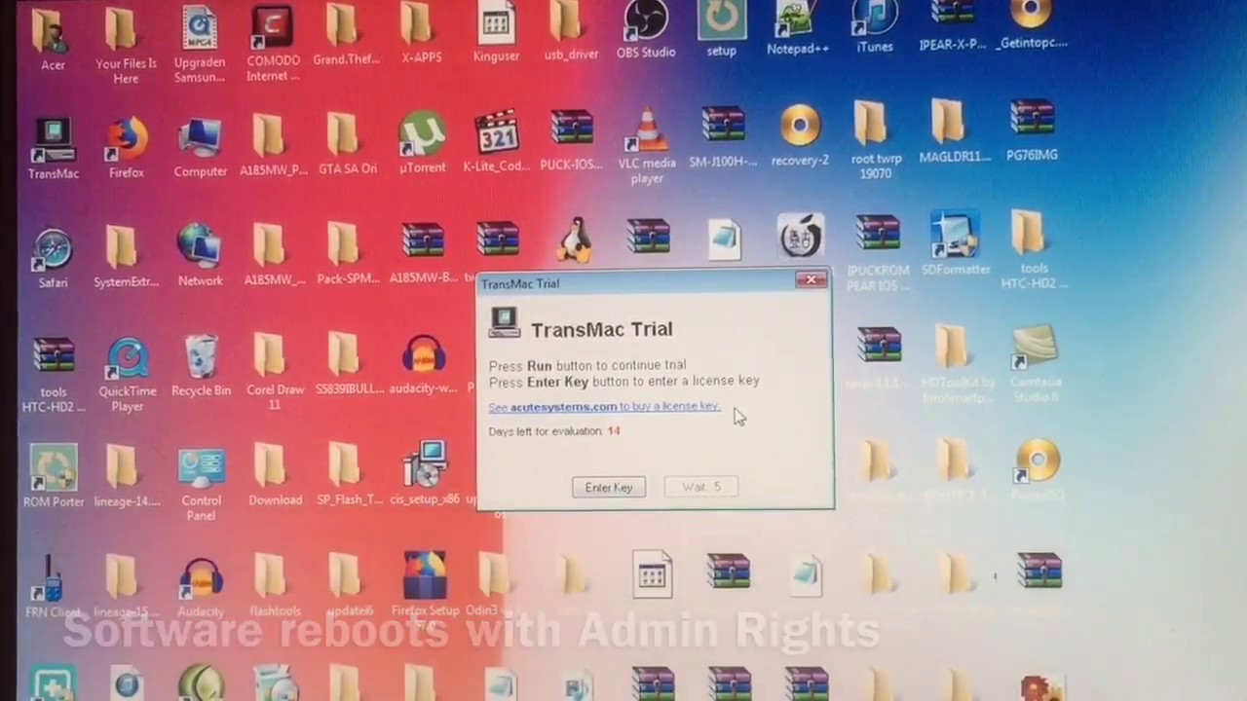Open the MAGLDR11... folder
This screenshot has width=1247, height=701.
pos(954,132)
